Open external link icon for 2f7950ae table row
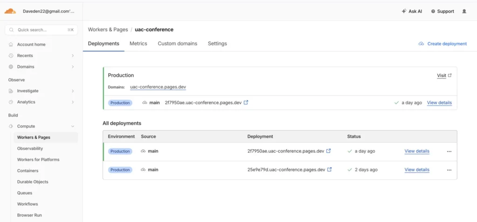Viewport: 477px width, 222px height. pos(328,151)
